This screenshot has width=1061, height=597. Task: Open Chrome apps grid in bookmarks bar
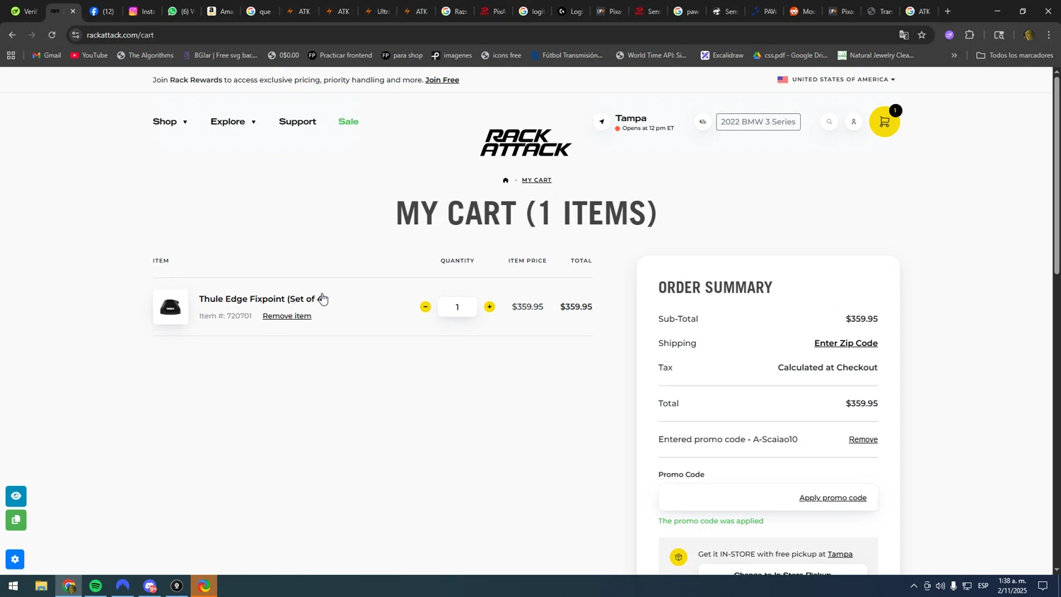click(11, 55)
